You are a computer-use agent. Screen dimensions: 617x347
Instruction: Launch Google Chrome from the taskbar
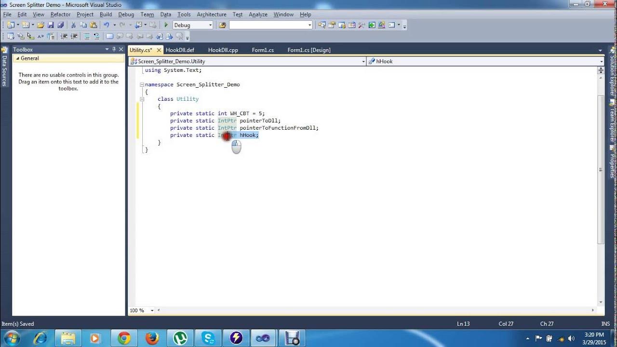pyautogui.click(x=124, y=338)
